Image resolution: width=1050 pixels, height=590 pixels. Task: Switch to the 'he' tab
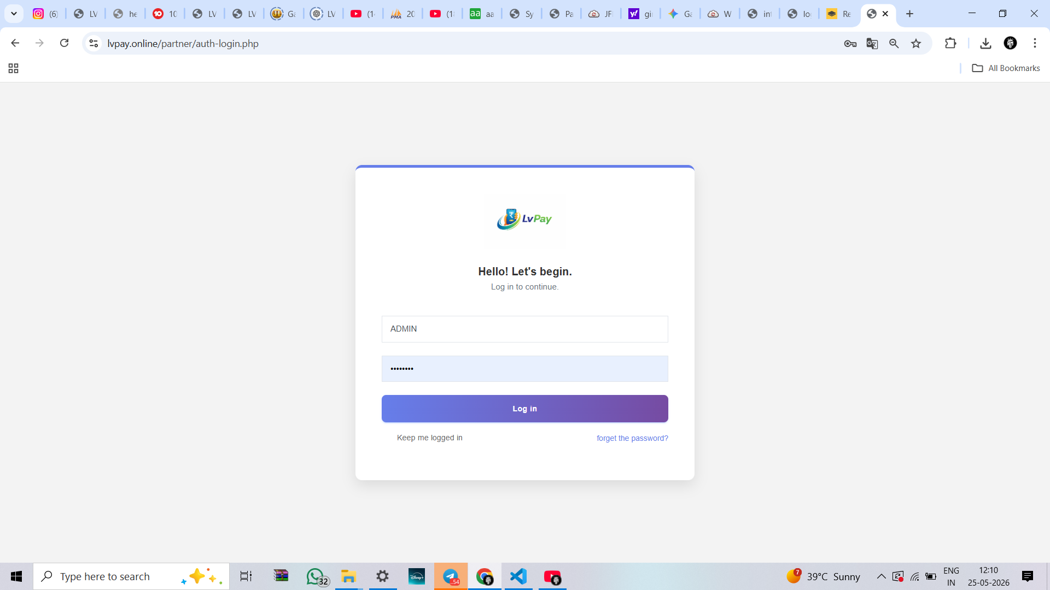tap(125, 14)
